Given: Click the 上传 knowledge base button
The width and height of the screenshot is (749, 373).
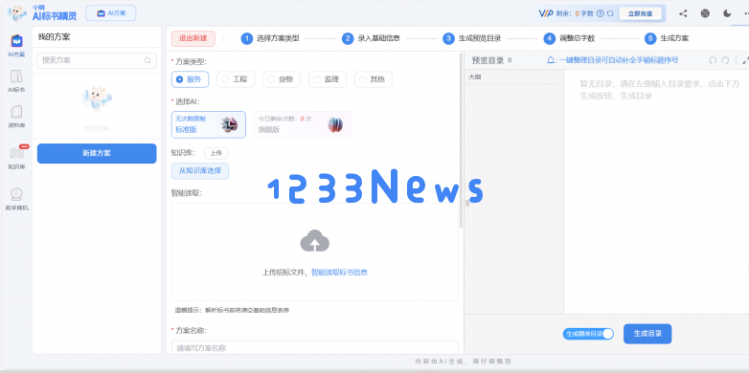Looking at the screenshot, I should [x=216, y=153].
